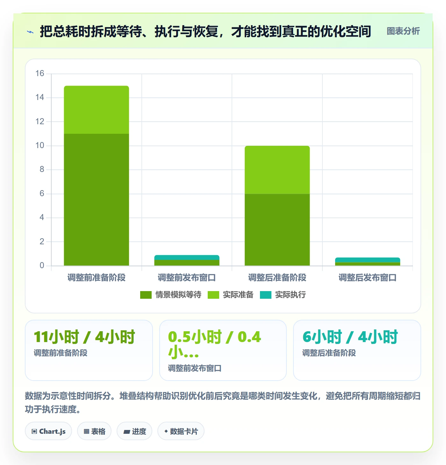Click the light green segment of the 调整后准备阶段 bar
Screen dimensions: 446x465
[x=277, y=170]
